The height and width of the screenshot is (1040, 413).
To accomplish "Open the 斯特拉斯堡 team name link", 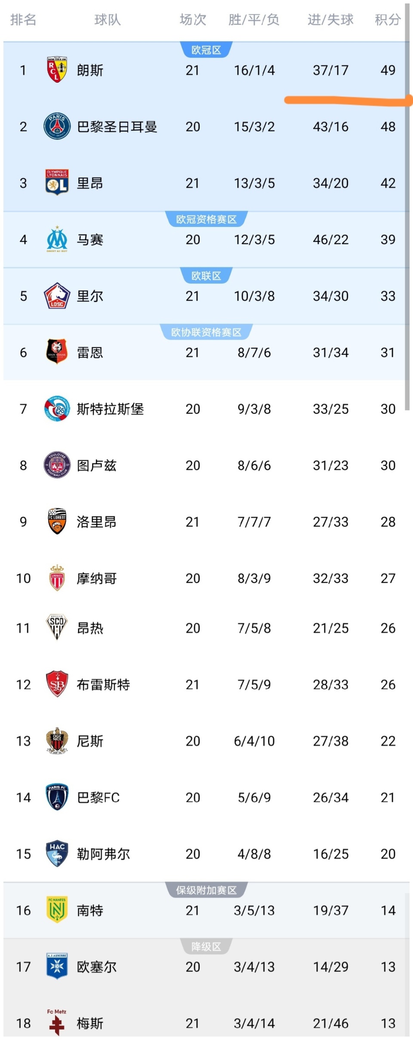I will pos(110,409).
